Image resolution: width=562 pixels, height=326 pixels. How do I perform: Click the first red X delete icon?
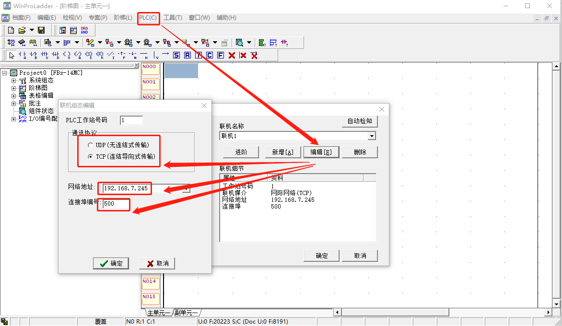(x=232, y=55)
